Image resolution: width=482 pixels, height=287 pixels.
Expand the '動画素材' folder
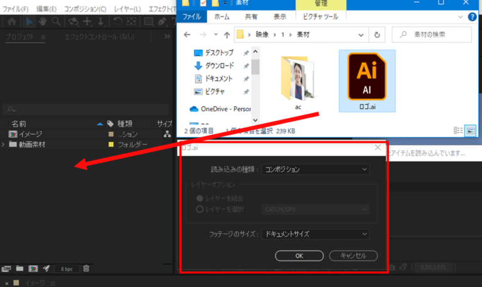pos(4,145)
